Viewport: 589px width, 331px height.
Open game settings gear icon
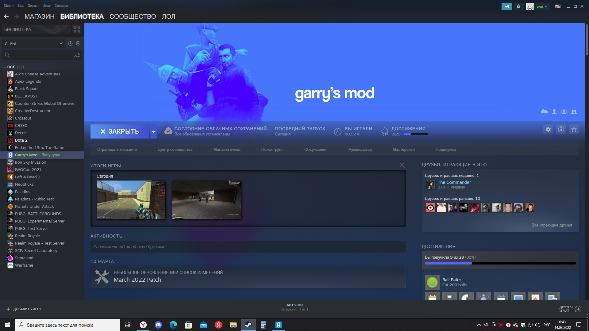click(548, 129)
